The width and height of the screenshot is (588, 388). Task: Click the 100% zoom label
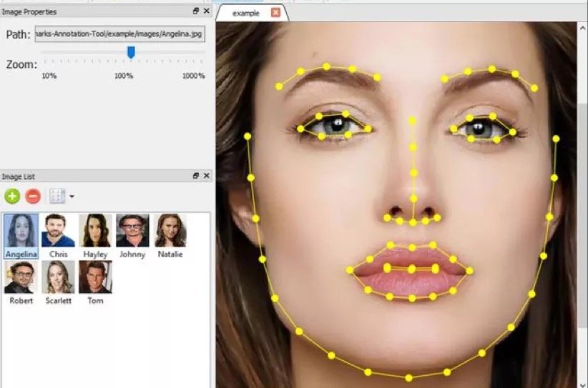pyautogui.click(x=124, y=76)
